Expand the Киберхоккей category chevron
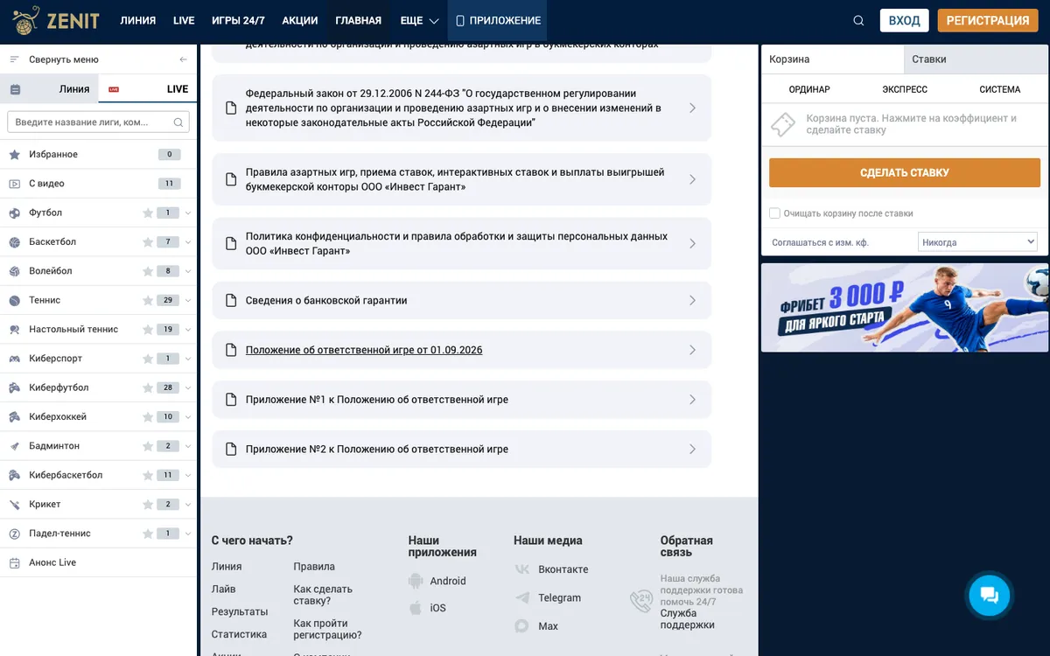1050x656 pixels. pyautogui.click(x=188, y=417)
